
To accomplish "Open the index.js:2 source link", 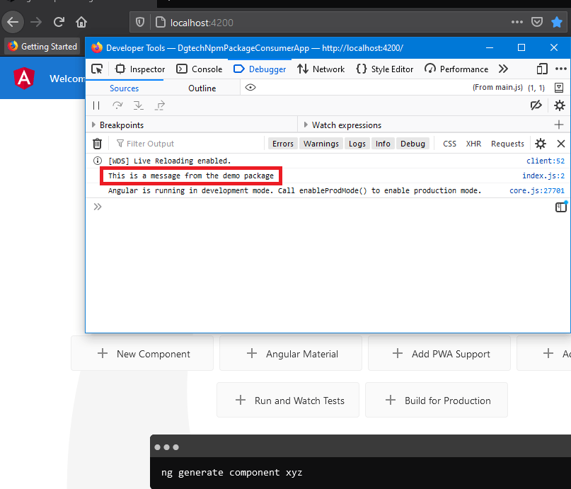I will coord(543,176).
